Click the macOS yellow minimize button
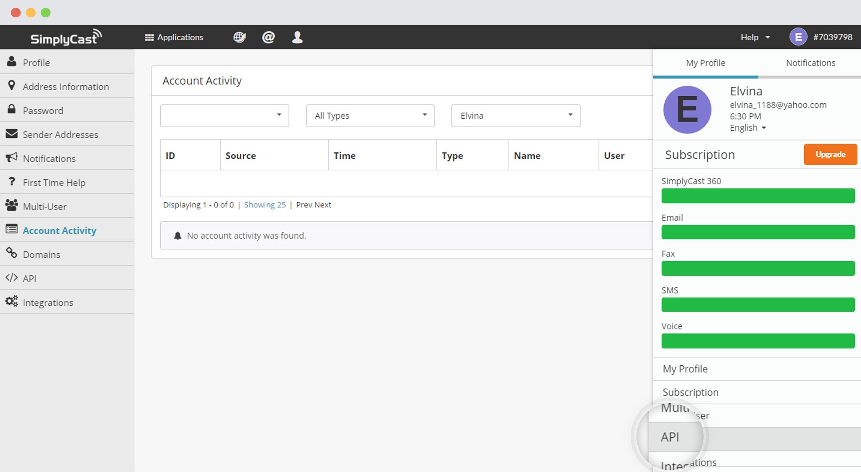The image size is (861, 472). point(31,13)
